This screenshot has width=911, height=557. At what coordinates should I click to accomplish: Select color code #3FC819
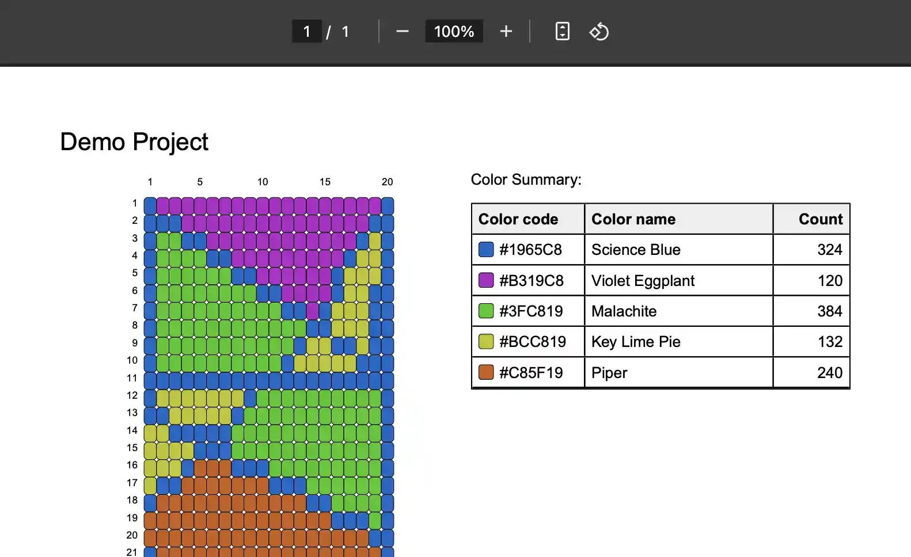531,311
